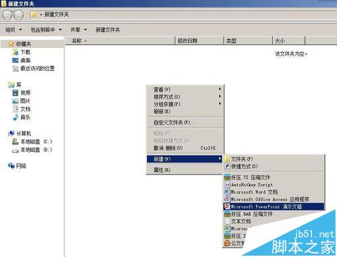Open the 视频 library
Screen dimensions: 337x257
22,92
